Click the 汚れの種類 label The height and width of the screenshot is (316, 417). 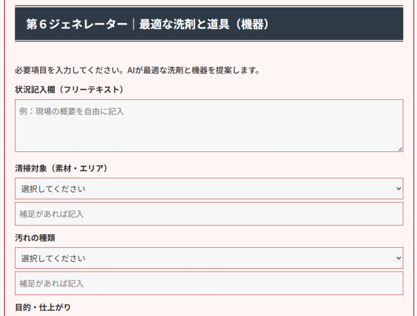click(x=35, y=238)
